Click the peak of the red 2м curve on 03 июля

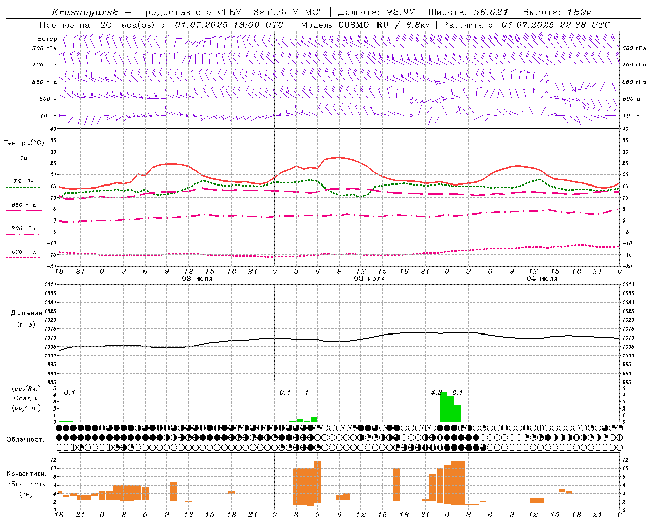tap(339, 157)
